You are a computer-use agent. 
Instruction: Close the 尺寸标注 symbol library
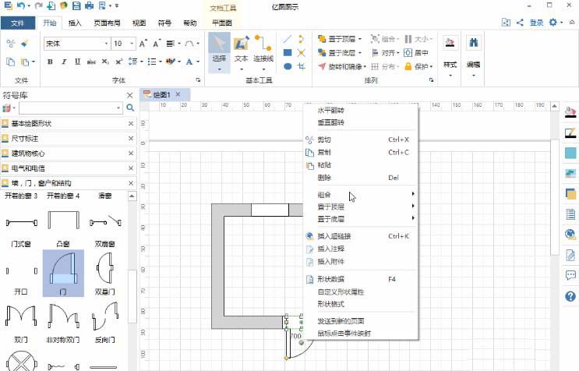[x=130, y=138]
